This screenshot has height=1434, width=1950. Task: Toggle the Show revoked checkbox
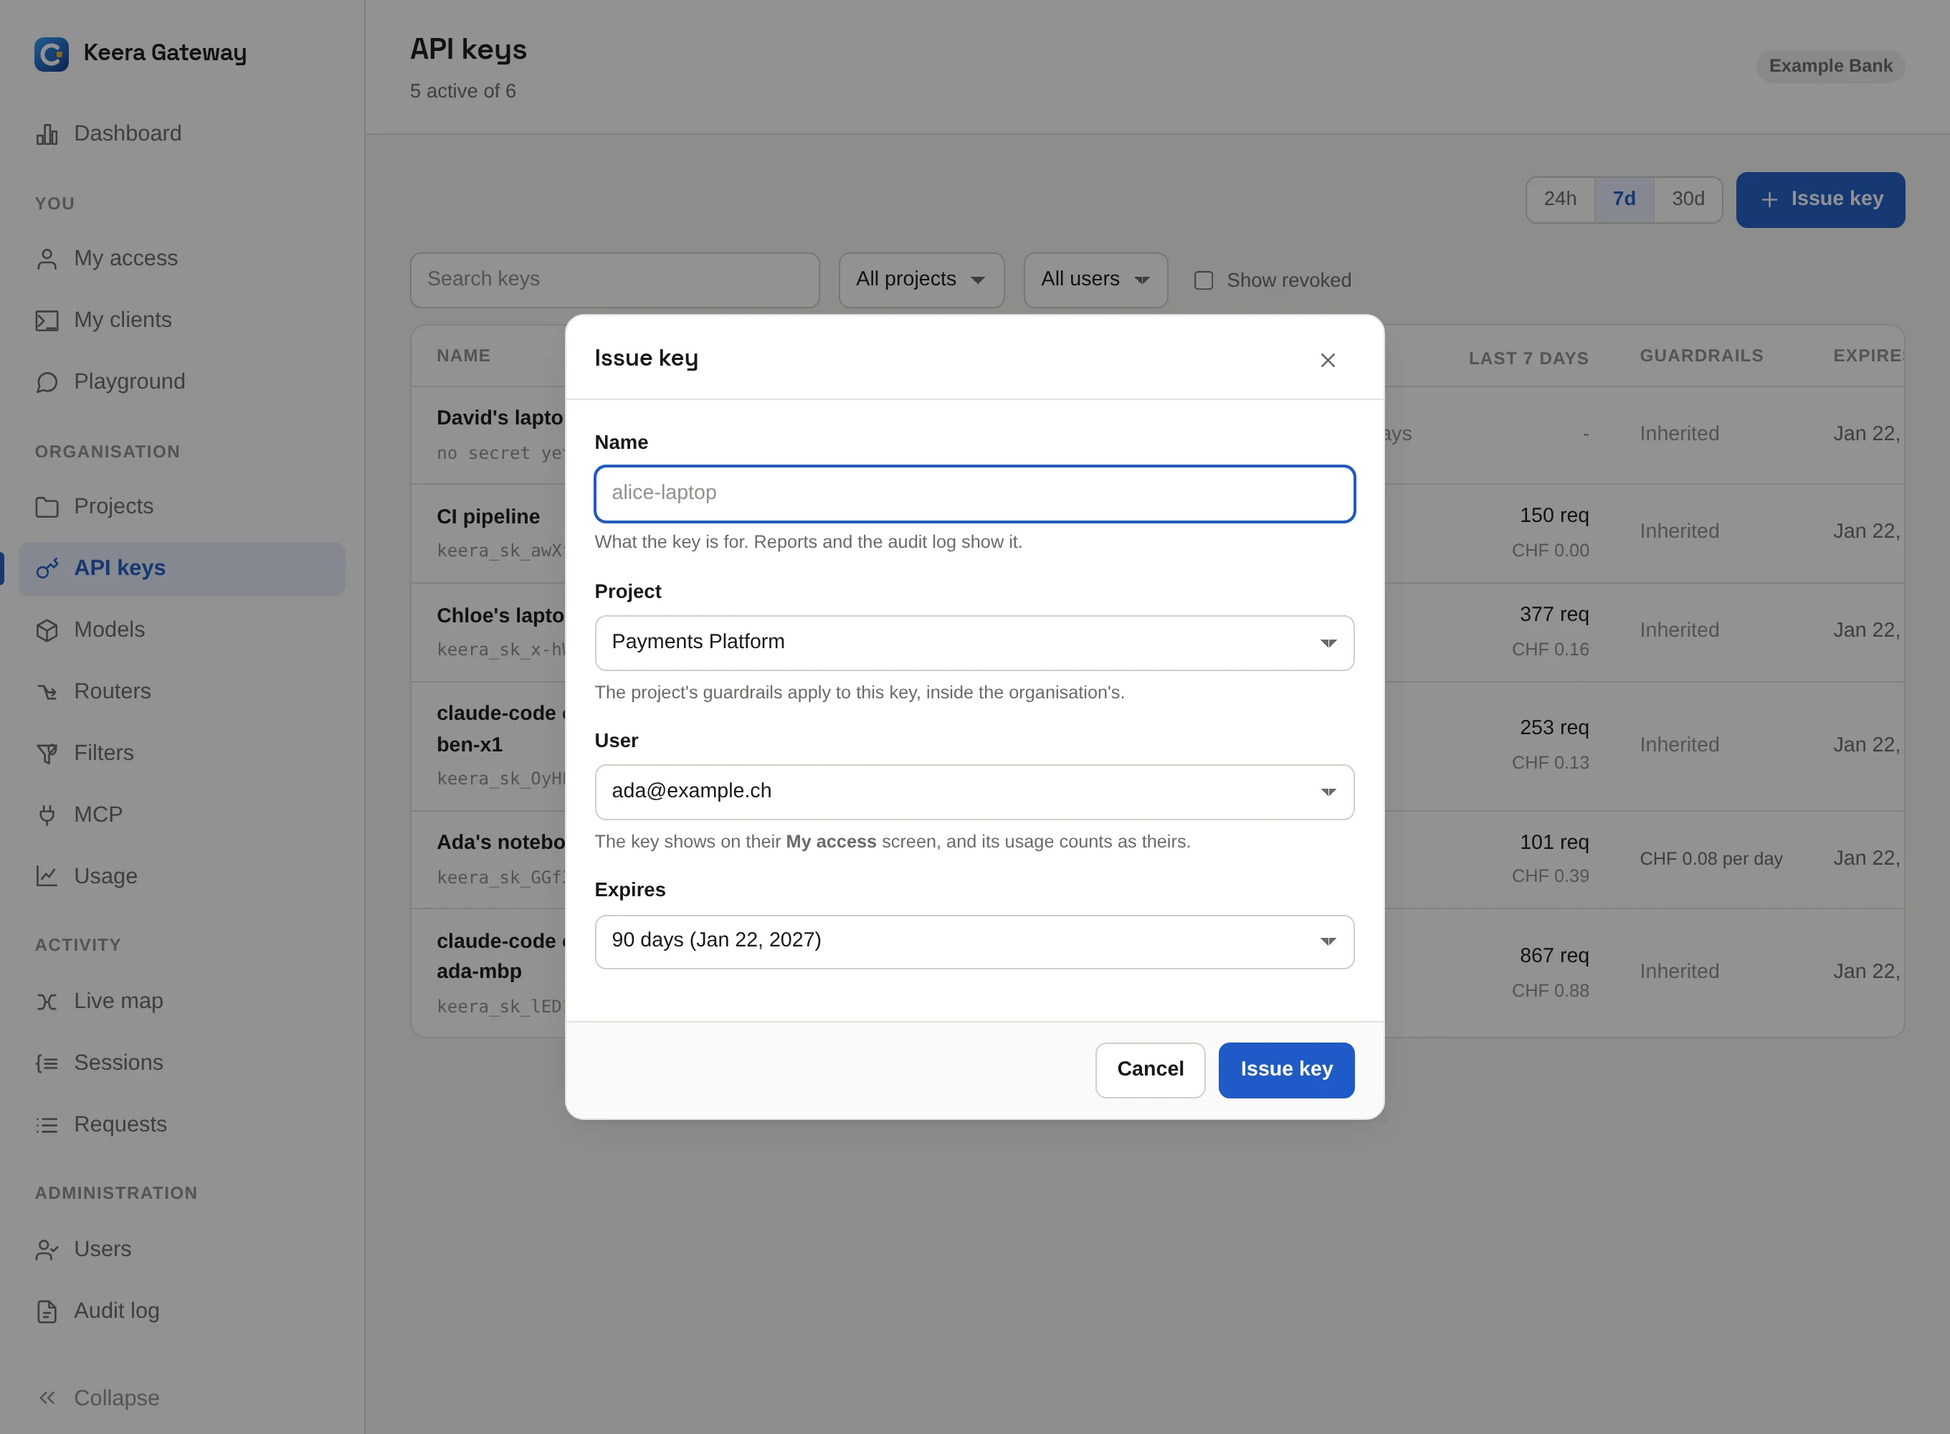[1204, 280]
